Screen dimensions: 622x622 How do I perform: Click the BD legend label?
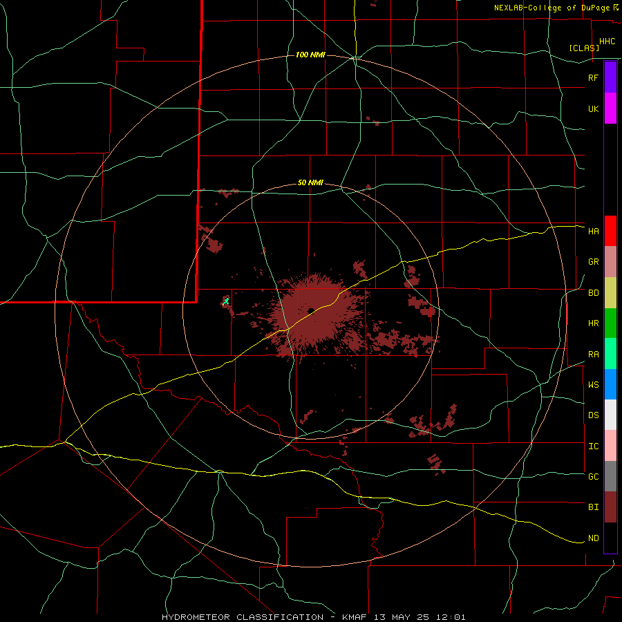(593, 293)
